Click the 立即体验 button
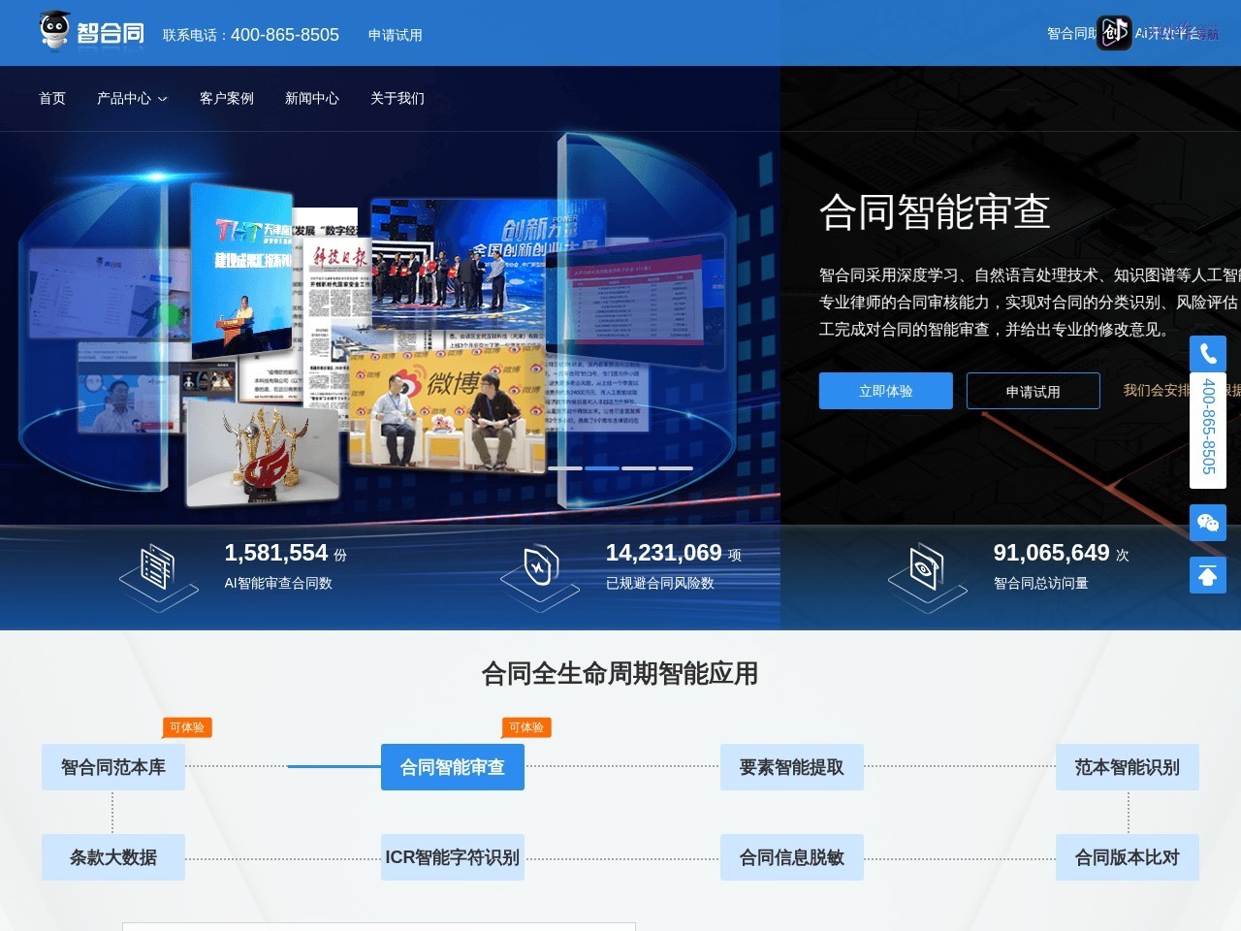The width and height of the screenshot is (1241, 931). [x=886, y=391]
